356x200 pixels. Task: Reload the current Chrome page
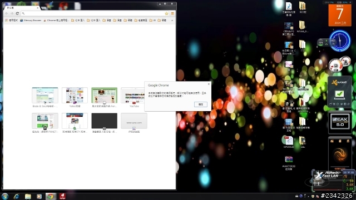tap(17, 13)
